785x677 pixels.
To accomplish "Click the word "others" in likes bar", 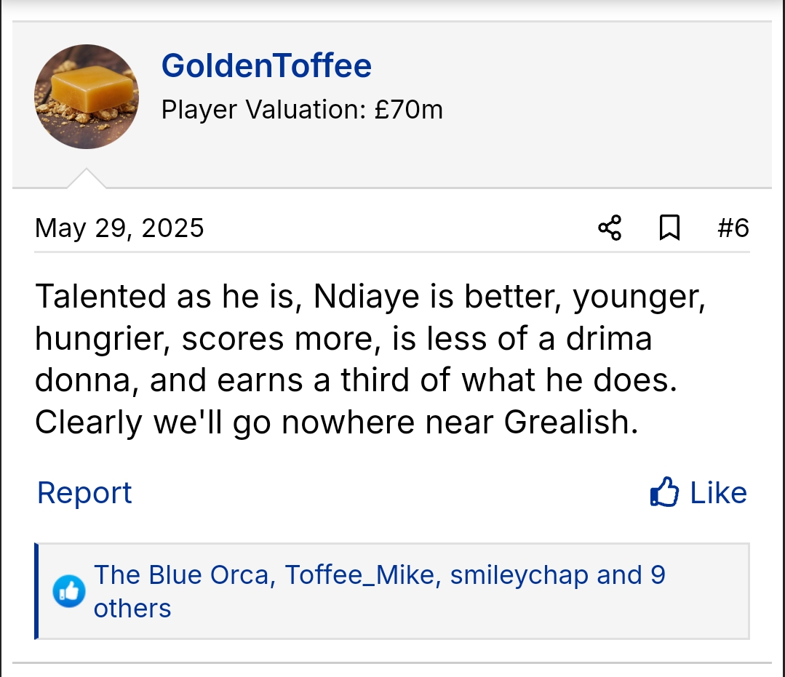I will (x=132, y=608).
